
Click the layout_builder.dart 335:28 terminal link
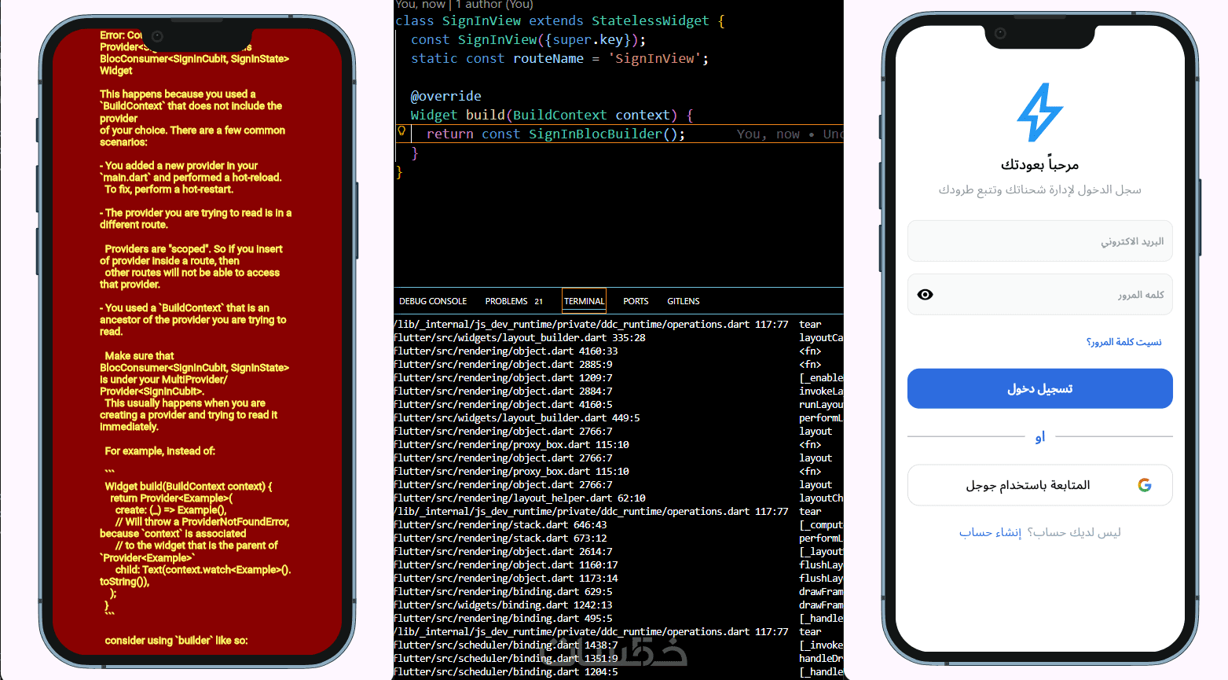(519, 337)
